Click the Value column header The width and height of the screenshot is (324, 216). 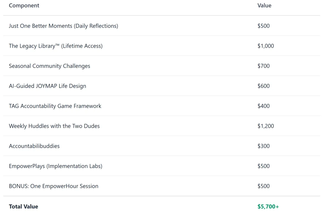pyautogui.click(x=264, y=6)
